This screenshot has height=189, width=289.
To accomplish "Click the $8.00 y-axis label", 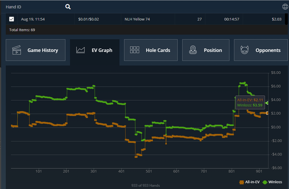I will tap(276, 72).
